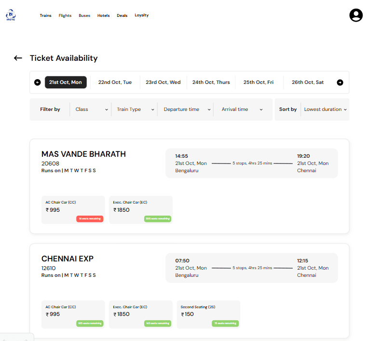
Task: Click the 200 seats remaining green badge
Action: point(158,218)
